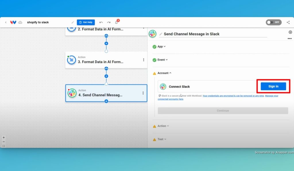Add step with plus below step 4
The width and height of the screenshot is (294, 171).
click(106, 101)
